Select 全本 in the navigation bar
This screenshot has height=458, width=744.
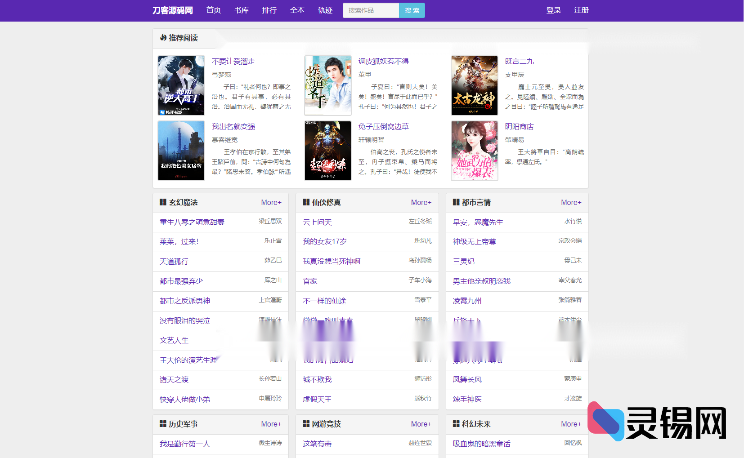pos(297,10)
